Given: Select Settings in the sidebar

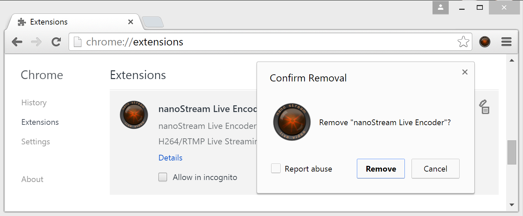Looking at the screenshot, I should coord(35,142).
